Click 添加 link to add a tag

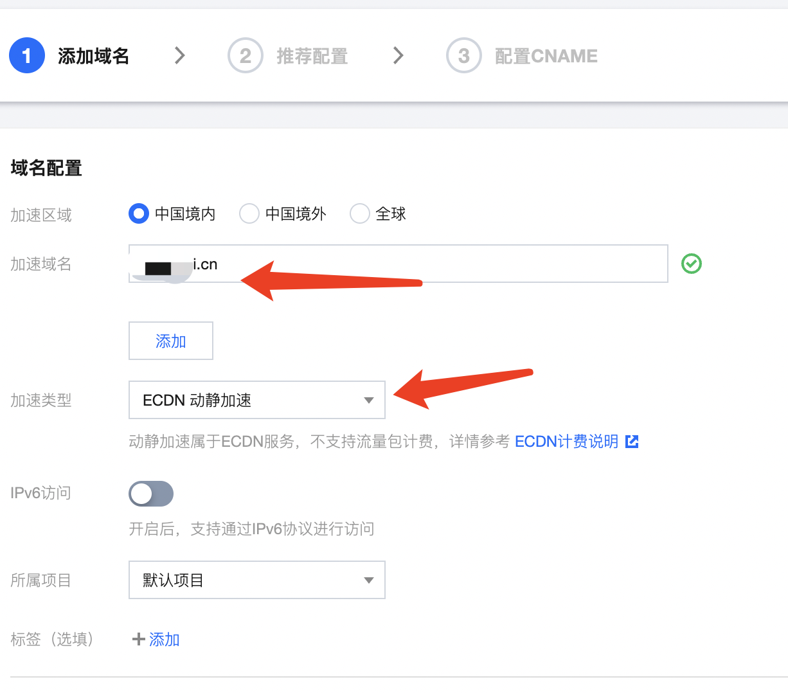click(165, 639)
